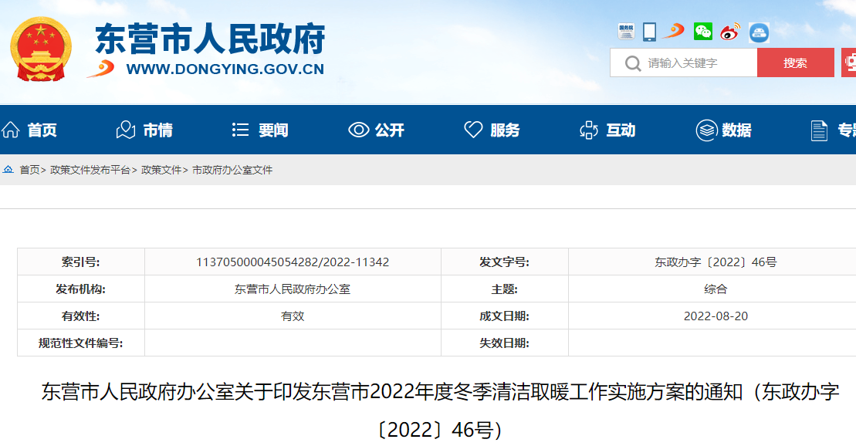
Task: Open the 东营市2022年度冬季清洁取暖 notice title
Action: pyautogui.click(x=428, y=394)
